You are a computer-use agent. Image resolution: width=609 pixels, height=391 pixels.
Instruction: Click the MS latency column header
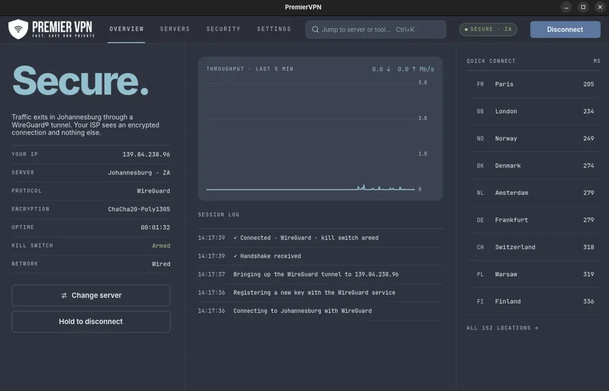597,61
